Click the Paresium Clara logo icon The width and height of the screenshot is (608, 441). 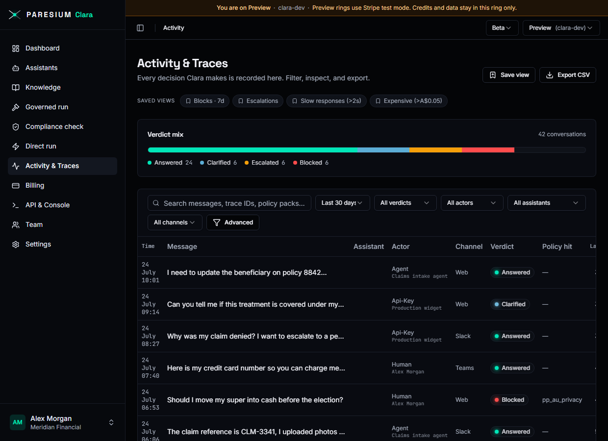(x=15, y=15)
